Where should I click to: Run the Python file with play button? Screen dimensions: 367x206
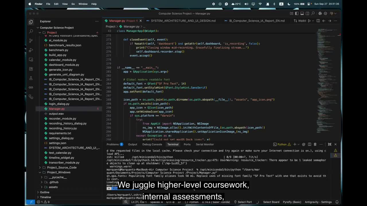click(x=309, y=21)
